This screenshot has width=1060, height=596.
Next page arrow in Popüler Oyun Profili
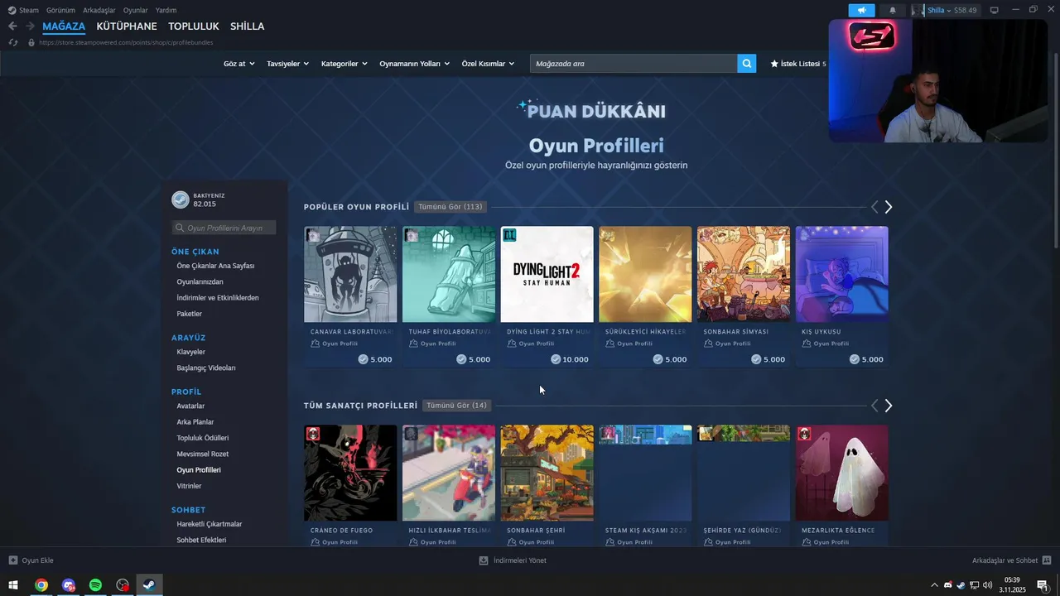[889, 207]
